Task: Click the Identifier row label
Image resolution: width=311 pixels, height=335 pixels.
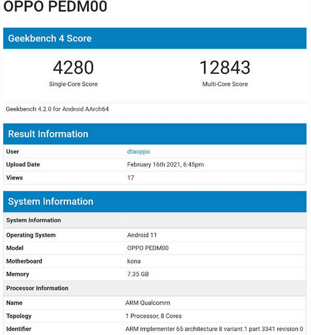Action: [19, 329]
